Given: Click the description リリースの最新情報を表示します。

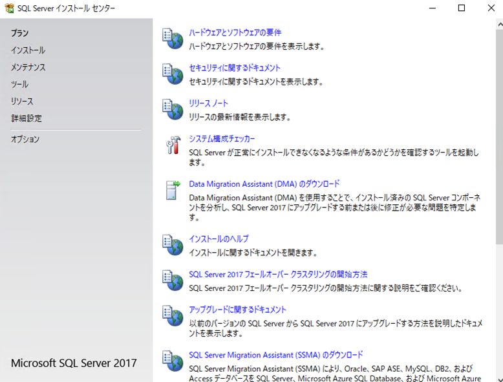Looking at the screenshot, I should point(239,117).
